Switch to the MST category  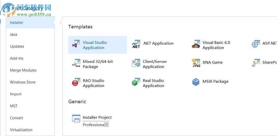point(30,106)
